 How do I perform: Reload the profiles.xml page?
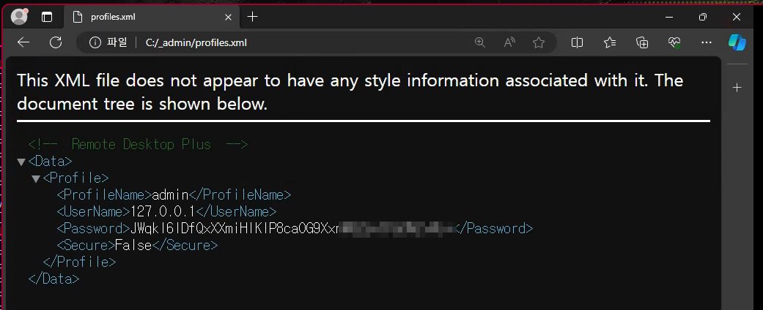pos(56,42)
